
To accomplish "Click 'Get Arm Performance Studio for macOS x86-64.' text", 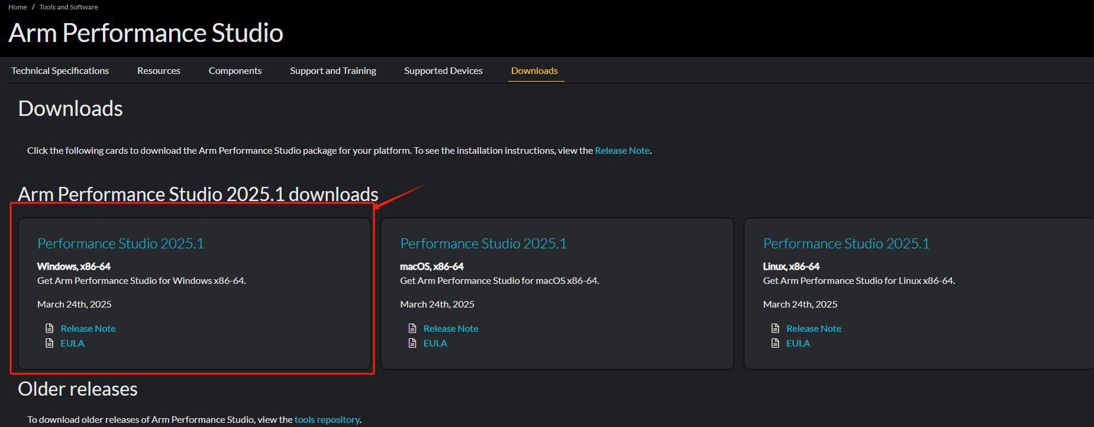I will click(499, 280).
